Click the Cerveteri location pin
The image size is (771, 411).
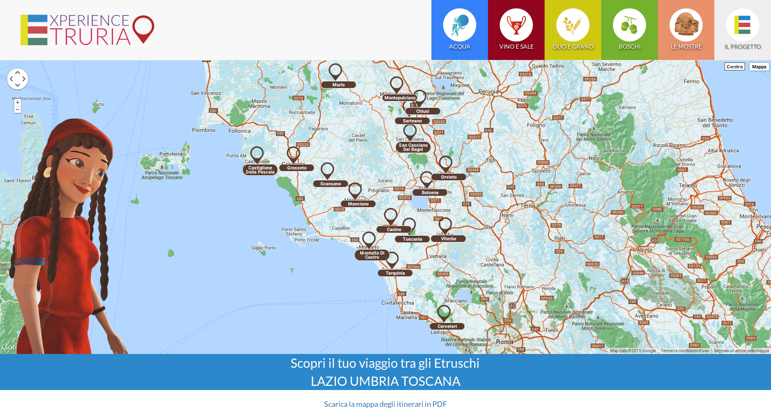(444, 313)
